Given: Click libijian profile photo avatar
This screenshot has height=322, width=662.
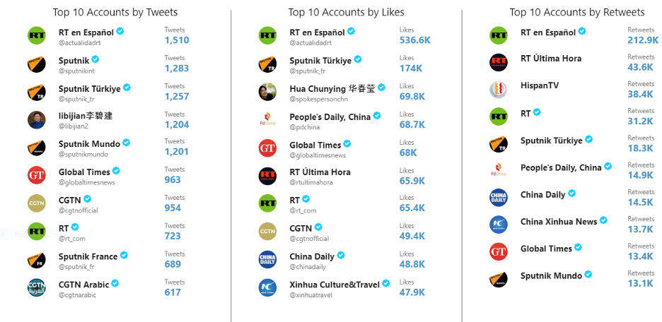Looking at the screenshot, I should click(x=37, y=120).
